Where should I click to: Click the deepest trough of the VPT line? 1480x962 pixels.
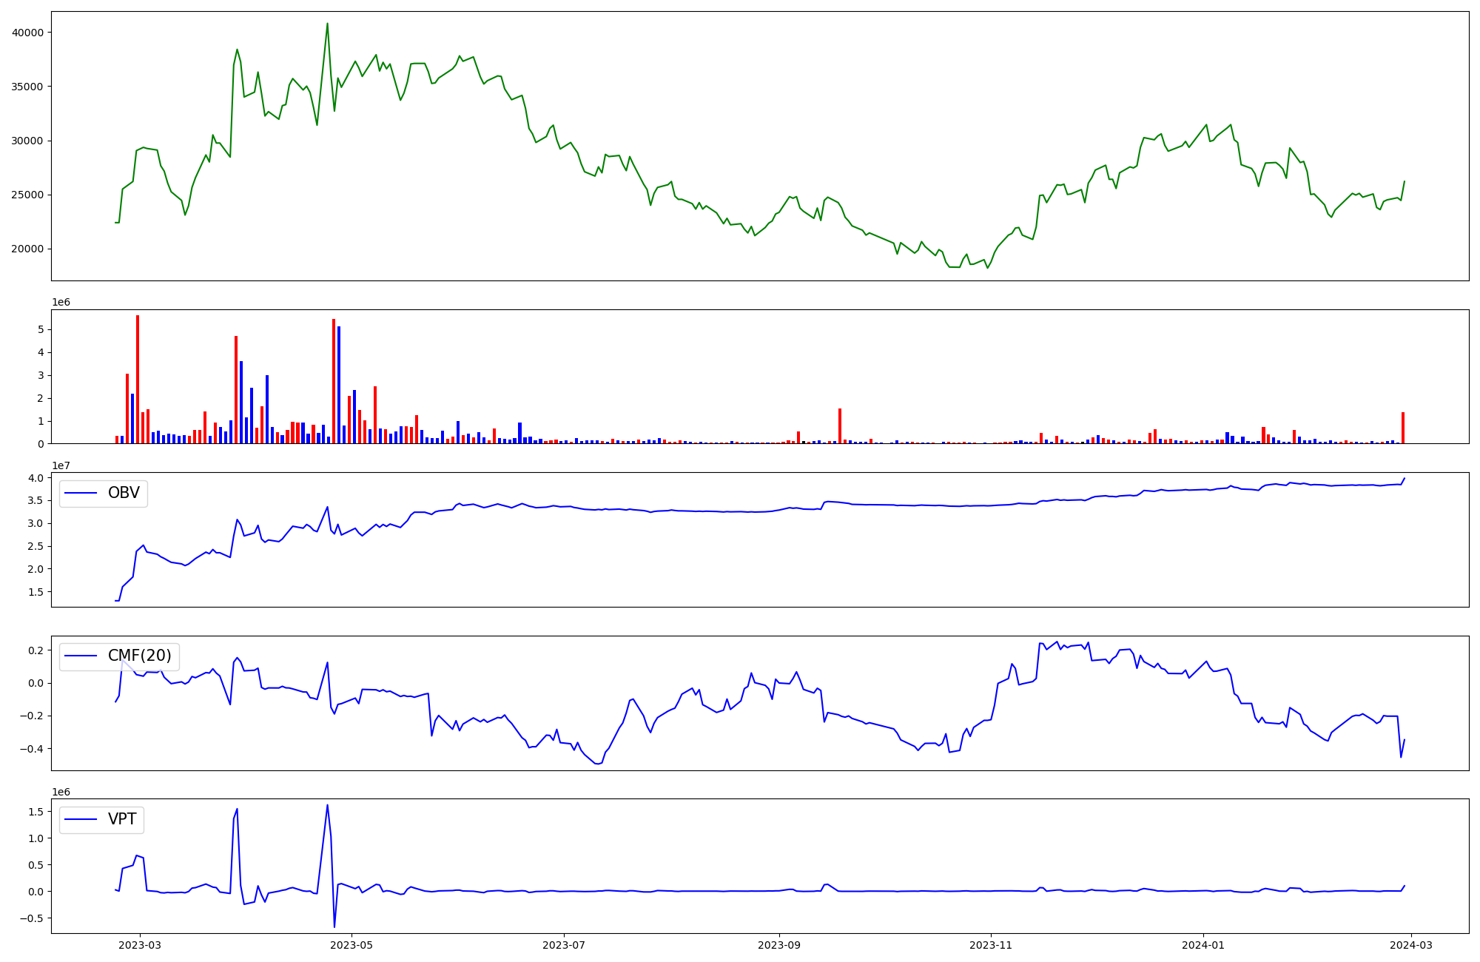tap(334, 926)
